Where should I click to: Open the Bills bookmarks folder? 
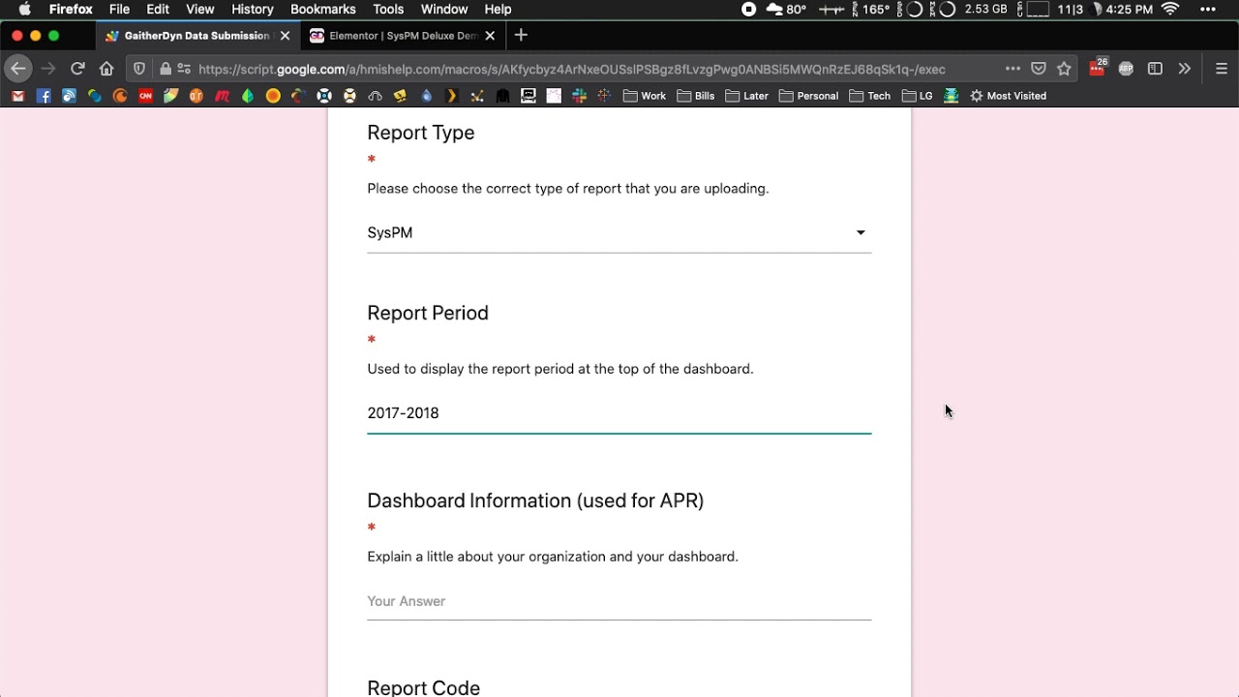[696, 96]
